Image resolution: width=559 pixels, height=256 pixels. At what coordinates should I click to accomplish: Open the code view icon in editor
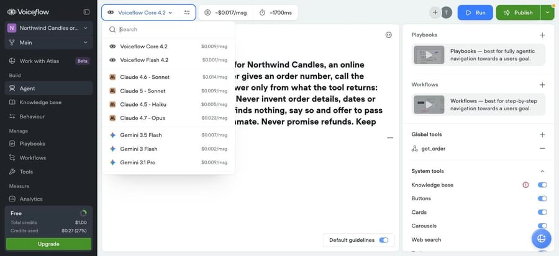[389, 35]
